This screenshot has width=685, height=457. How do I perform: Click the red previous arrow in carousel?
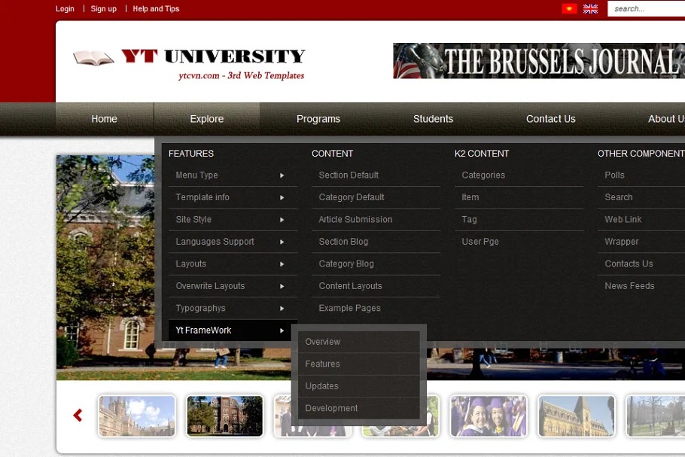(x=78, y=415)
